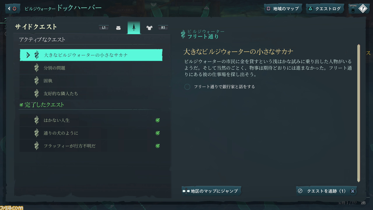Viewport: 373px width, 210px height.
Task: Click the green checkmark beside はかない人生
Action: pyautogui.click(x=158, y=120)
